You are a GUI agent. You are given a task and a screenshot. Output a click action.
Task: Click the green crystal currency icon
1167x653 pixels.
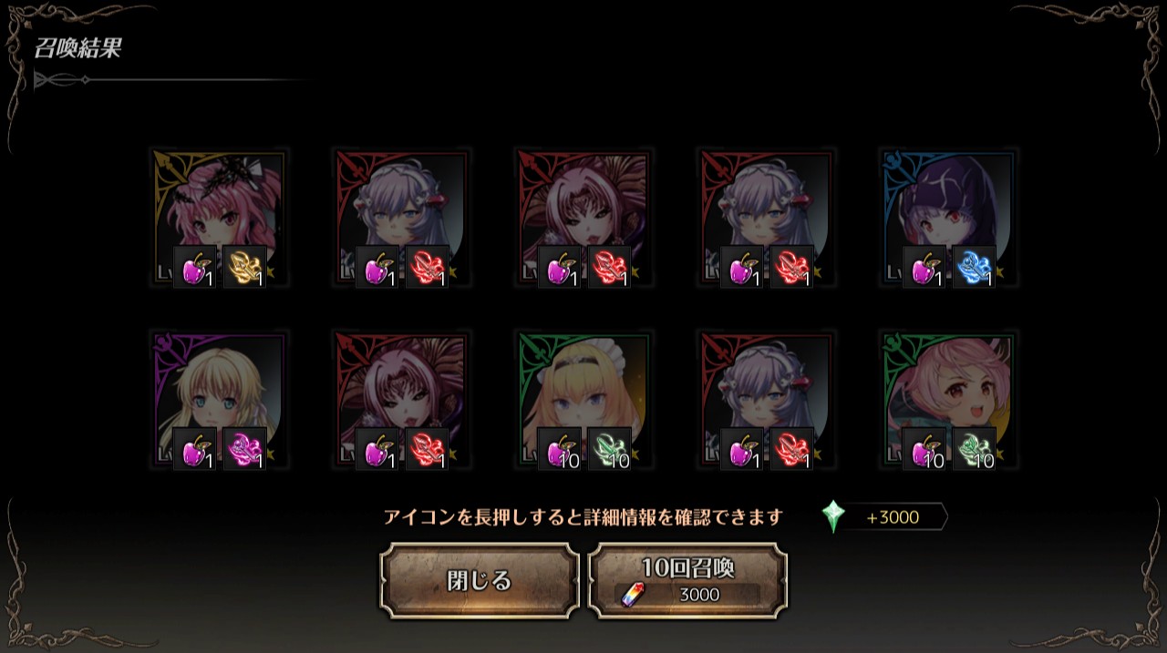833,516
